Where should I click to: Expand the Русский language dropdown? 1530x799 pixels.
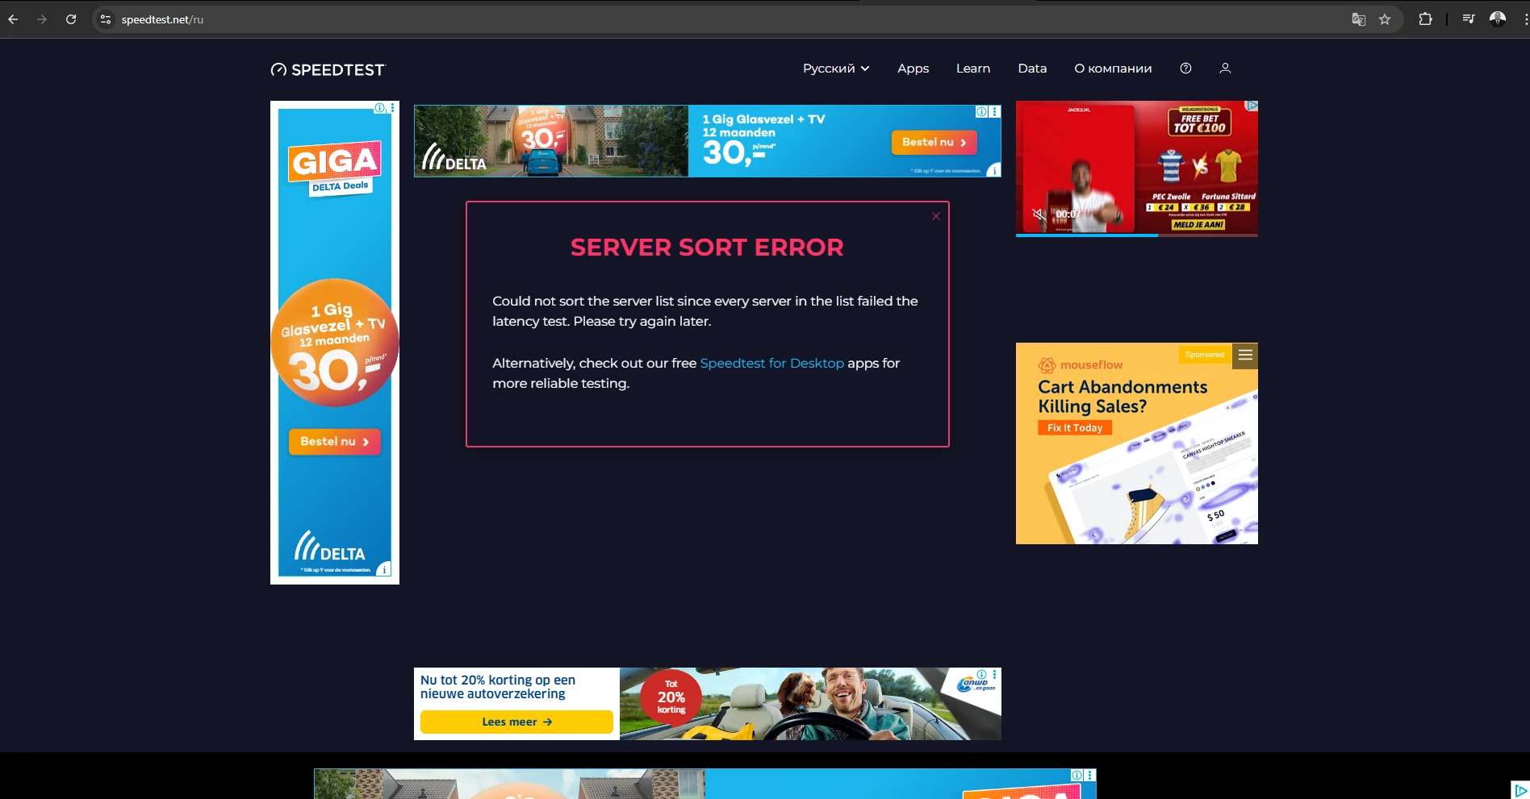point(836,69)
